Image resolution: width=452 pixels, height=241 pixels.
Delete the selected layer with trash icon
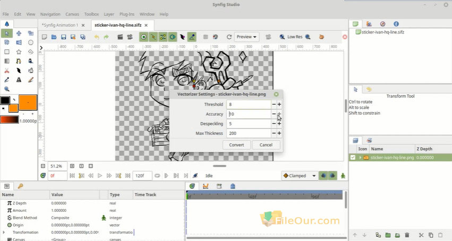(x=407, y=235)
